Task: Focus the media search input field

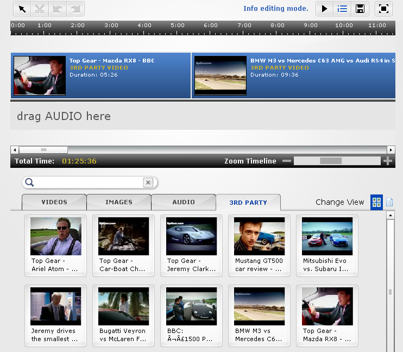Action: pyautogui.click(x=89, y=183)
